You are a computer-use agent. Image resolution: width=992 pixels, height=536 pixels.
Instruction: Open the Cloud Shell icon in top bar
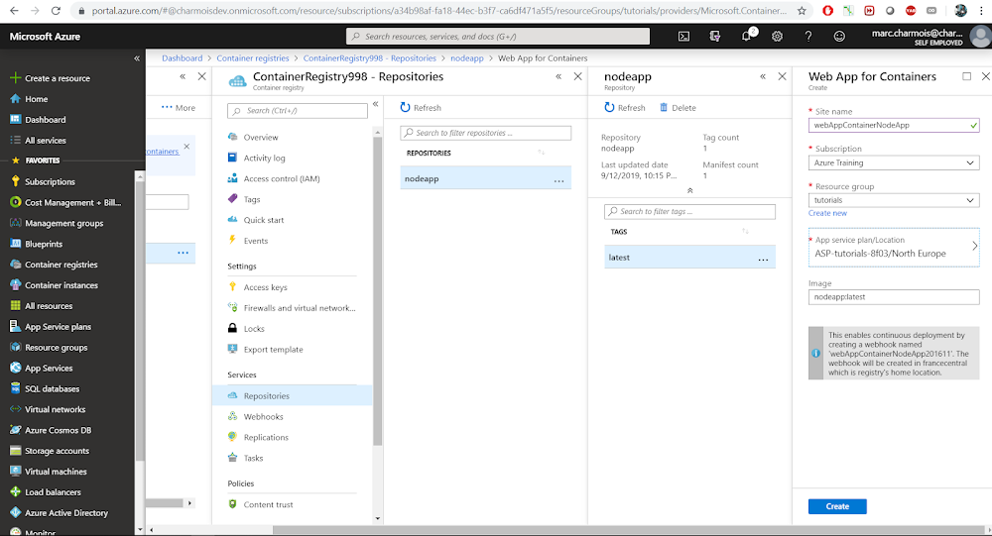tap(683, 37)
